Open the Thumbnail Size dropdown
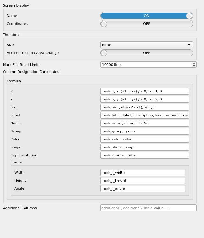Viewport: 204px width, 238px height. point(147,45)
